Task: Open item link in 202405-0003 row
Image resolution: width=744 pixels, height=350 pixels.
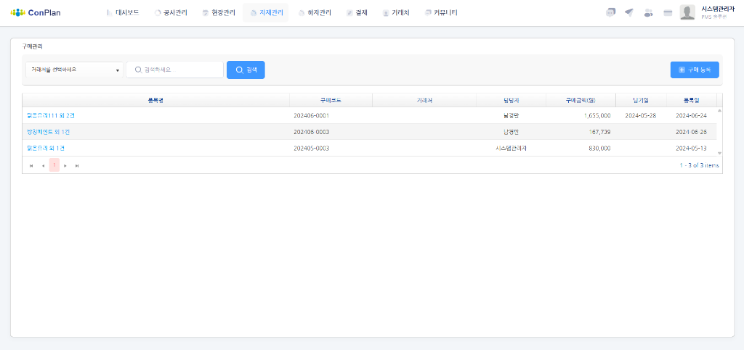Action: (x=46, y=148)
